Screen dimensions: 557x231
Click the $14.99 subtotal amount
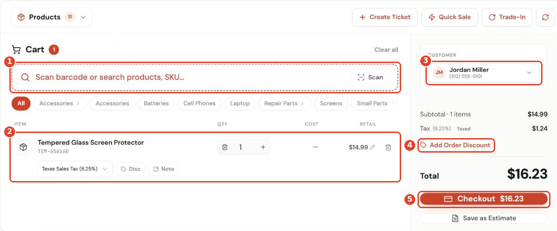[x=537, y=114]
